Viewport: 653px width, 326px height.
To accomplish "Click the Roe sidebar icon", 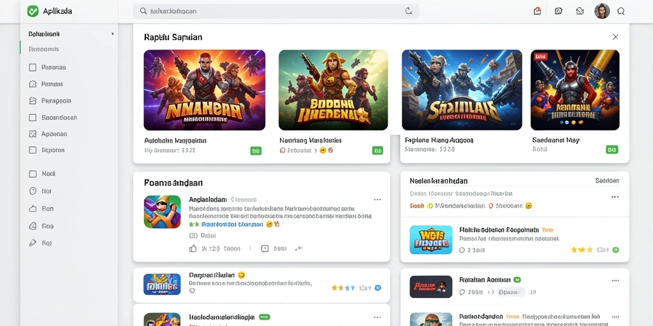I will [33, 226].
